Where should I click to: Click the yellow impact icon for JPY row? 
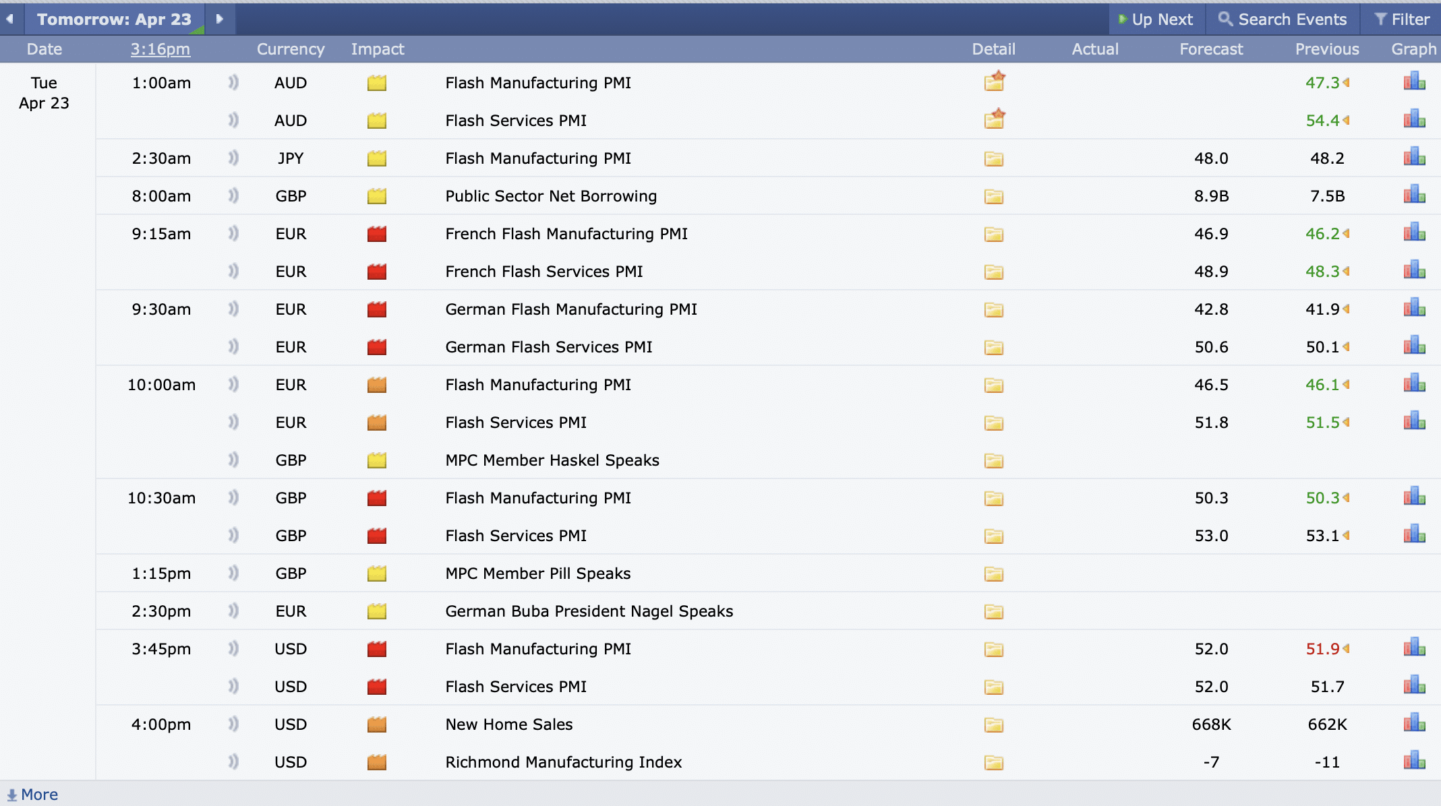pos(377,158)
